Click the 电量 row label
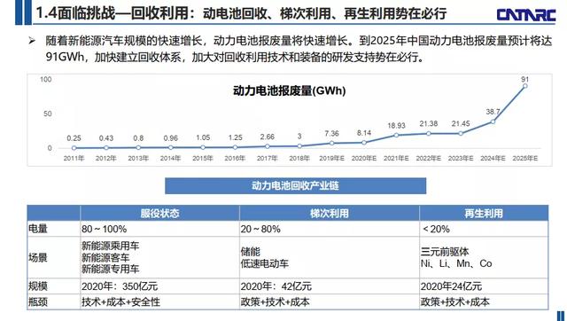This screenshot has width=567, height=321. point(37,229)
